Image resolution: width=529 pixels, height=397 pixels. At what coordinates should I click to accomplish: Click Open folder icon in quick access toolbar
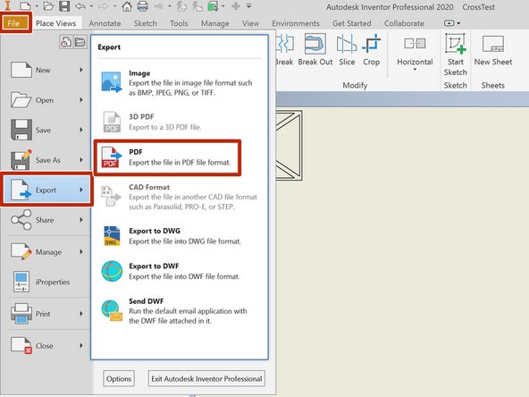pyautogui.click(x=48, y=6)
